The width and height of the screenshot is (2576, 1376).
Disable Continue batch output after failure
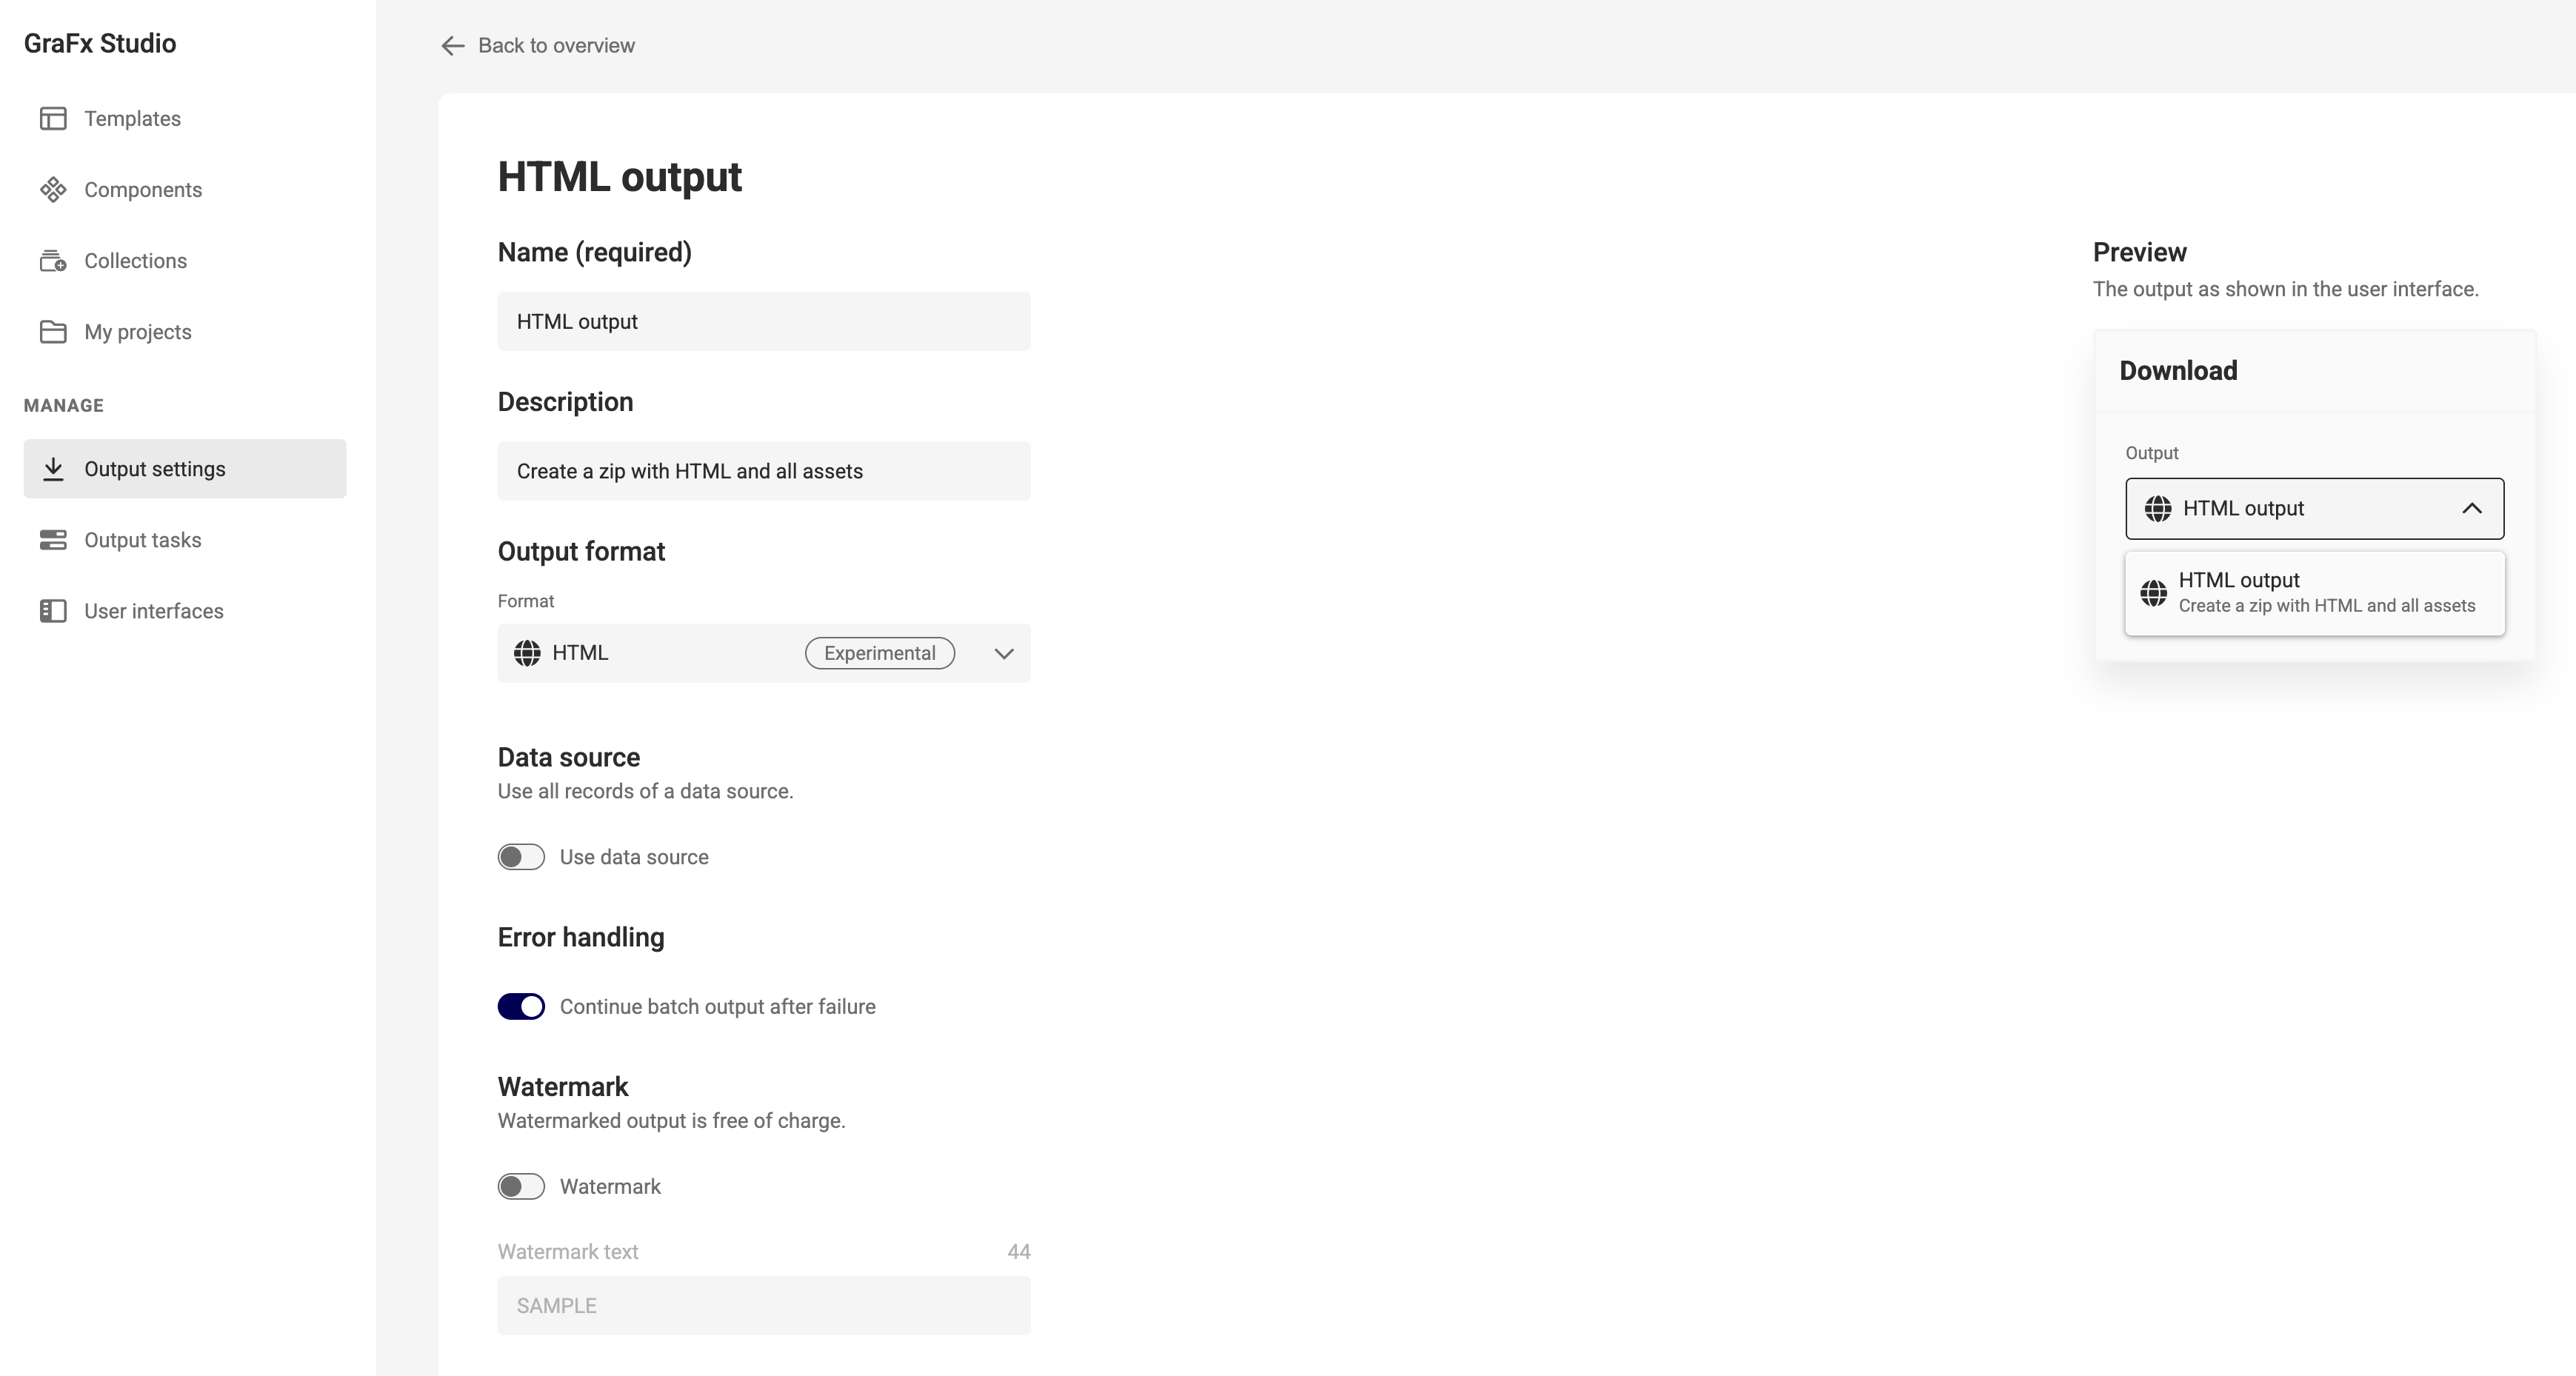click(x=520, y=1006)
